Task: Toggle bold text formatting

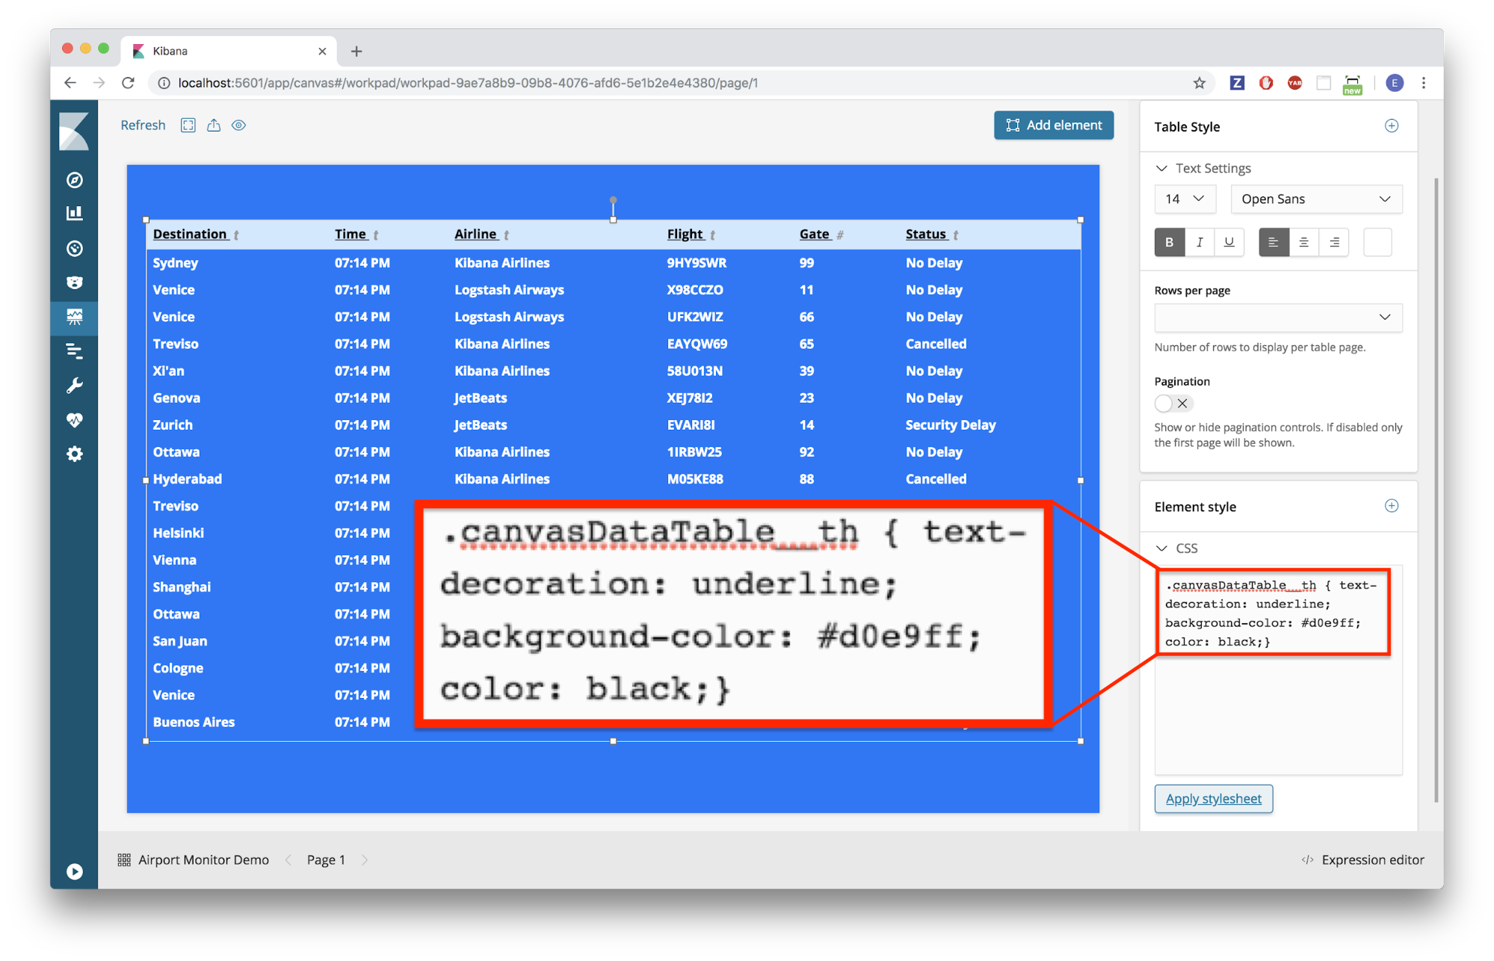Action: (1170, 242)
